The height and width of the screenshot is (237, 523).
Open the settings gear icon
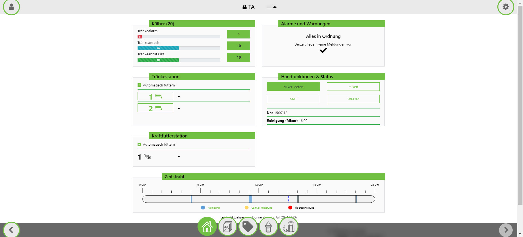pyautogui.click(x=506, y=7)
